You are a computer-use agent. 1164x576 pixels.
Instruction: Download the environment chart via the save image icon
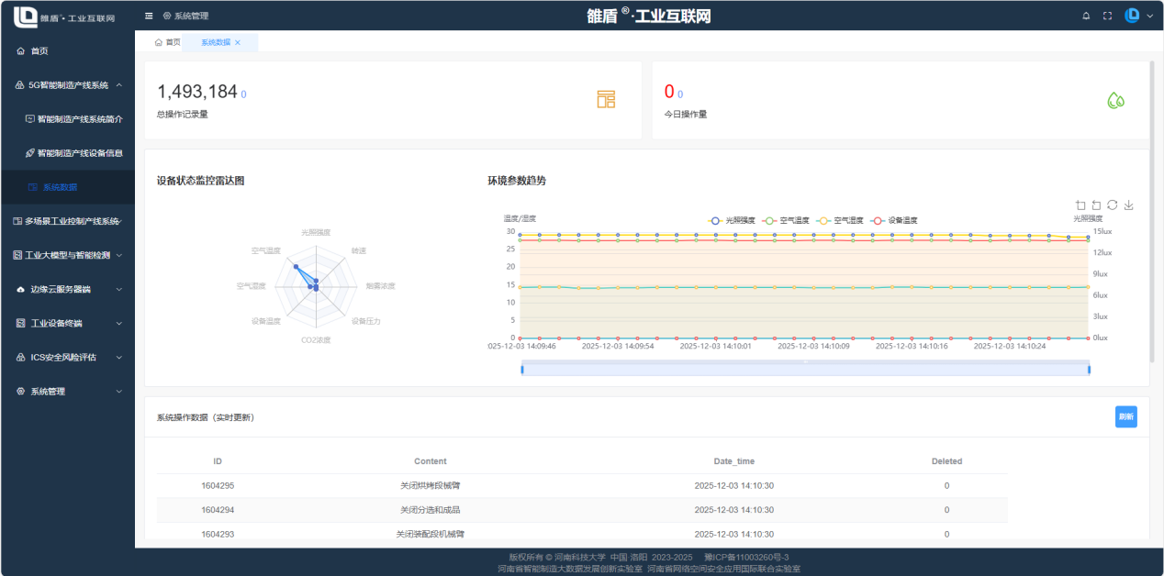point(1128,205)
